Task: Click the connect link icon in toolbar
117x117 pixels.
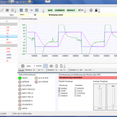Action: [x=2, y=10]
